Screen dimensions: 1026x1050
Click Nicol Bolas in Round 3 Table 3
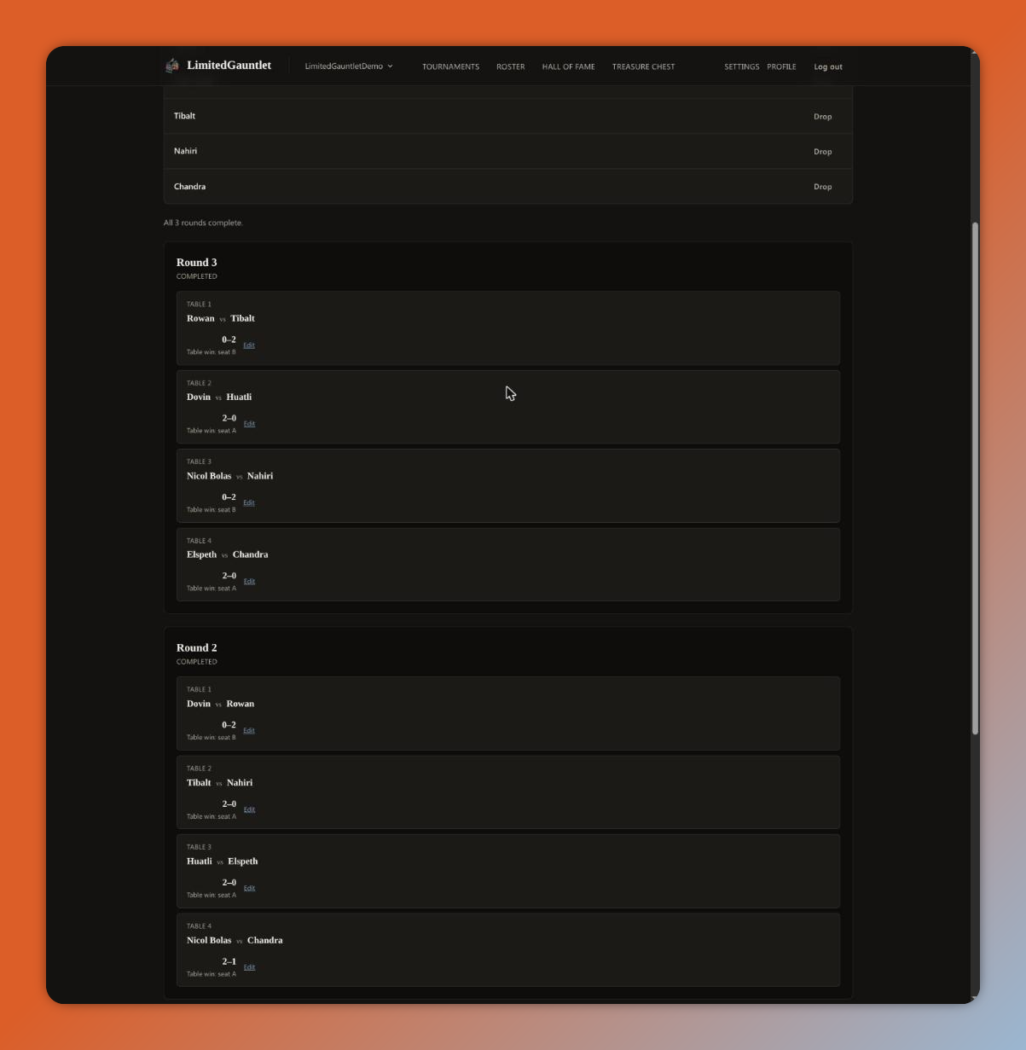point(209,476)
